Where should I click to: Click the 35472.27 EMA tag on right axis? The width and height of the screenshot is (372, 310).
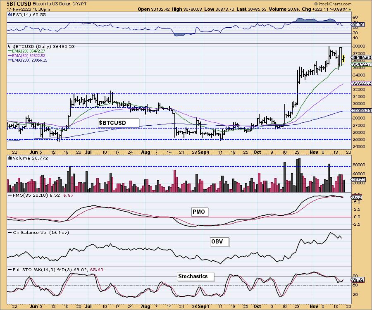(361, 64)
